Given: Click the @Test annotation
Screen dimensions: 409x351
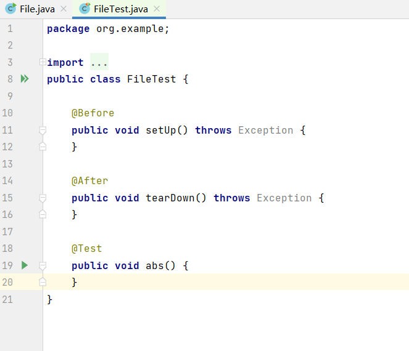Looking at the screenshot, I should [x=86, y=248].
